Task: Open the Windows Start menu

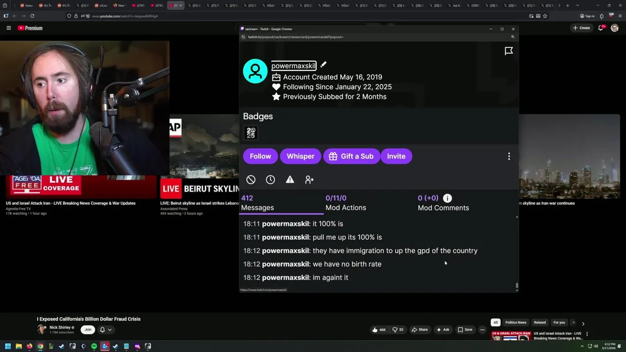Action: (x=8, y=346)
